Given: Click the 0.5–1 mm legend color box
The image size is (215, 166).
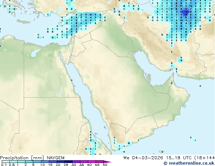Looking at the screenshot, I should (14, 162).
